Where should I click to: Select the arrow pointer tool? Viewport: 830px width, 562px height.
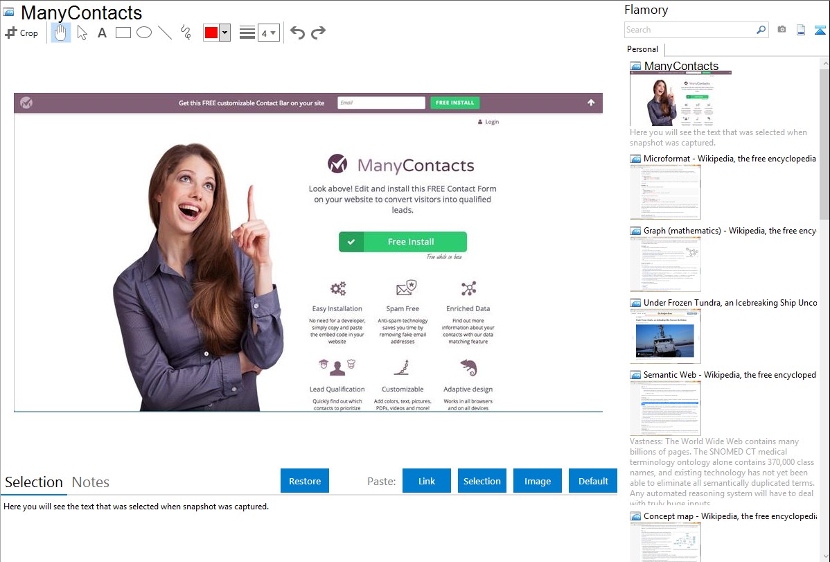click(x=82, y=33)
